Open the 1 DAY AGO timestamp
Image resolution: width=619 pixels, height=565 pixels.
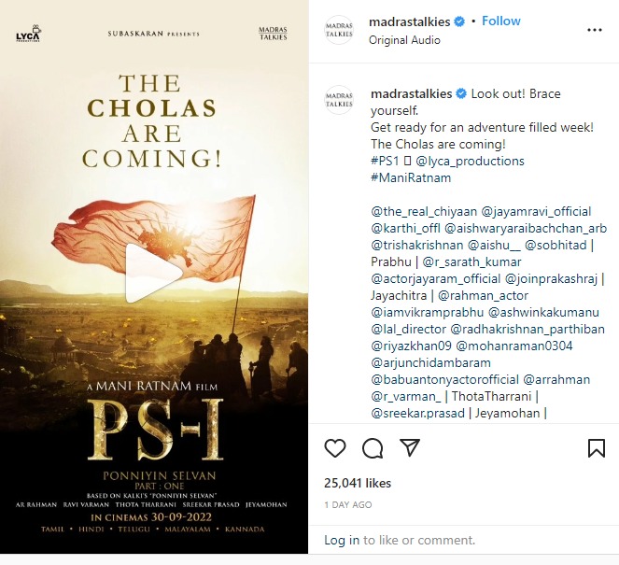[348, 504]
